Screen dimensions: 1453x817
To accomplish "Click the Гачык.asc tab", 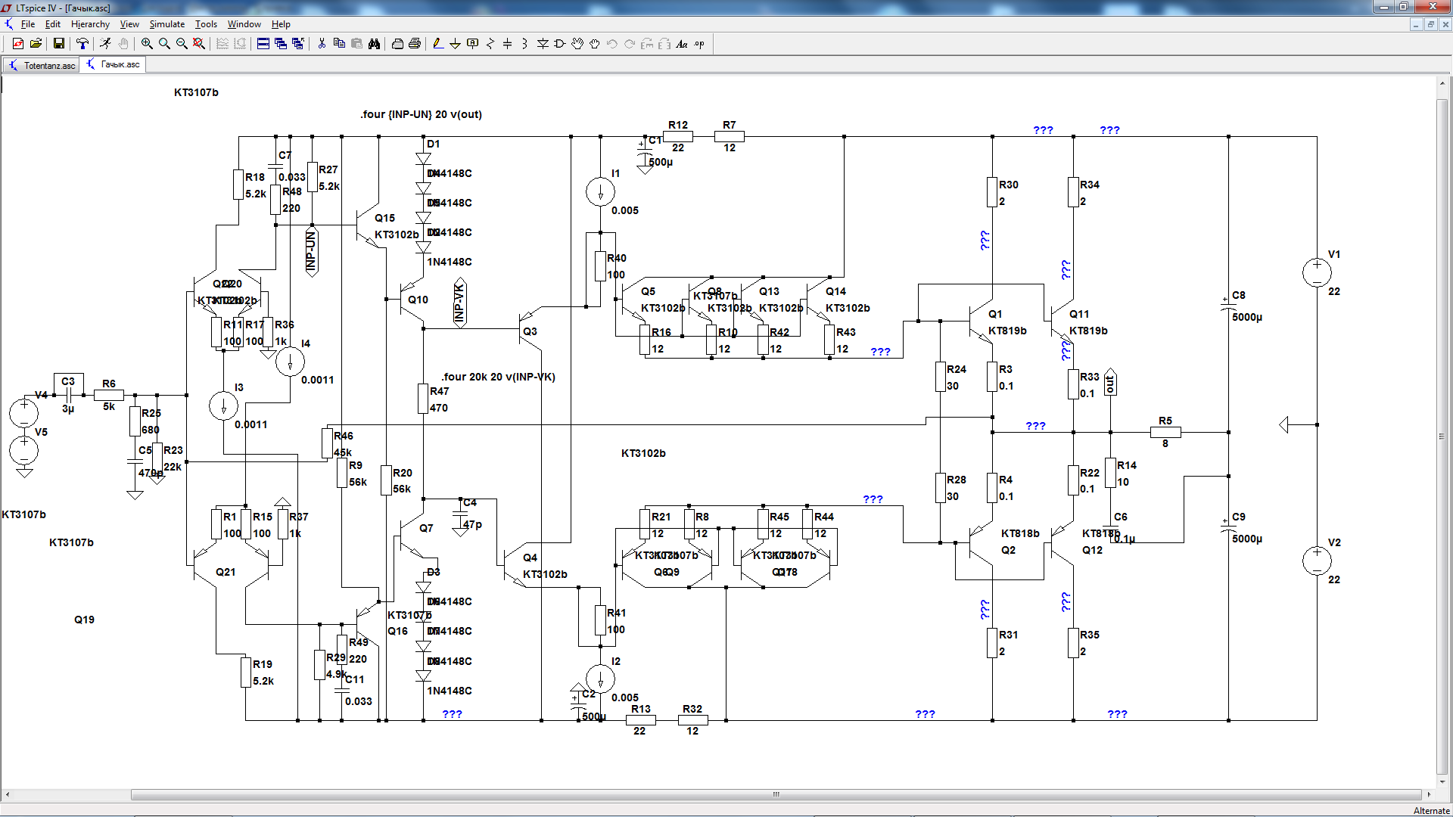I will point(114,65).
